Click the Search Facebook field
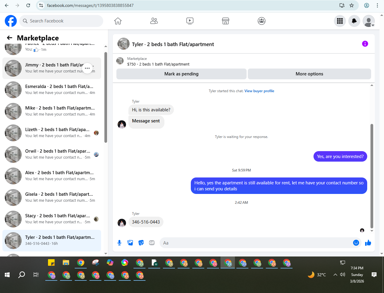 [61, 21]
